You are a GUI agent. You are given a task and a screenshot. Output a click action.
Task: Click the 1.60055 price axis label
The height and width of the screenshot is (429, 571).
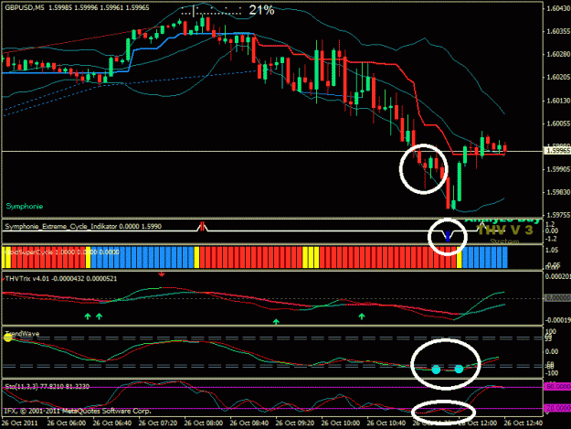click(558, 123)
